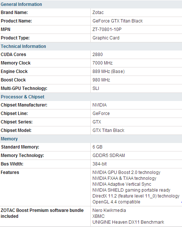Click the NVIDIA chipset manufacturer value
182x227 pixels.
(99, 105)
